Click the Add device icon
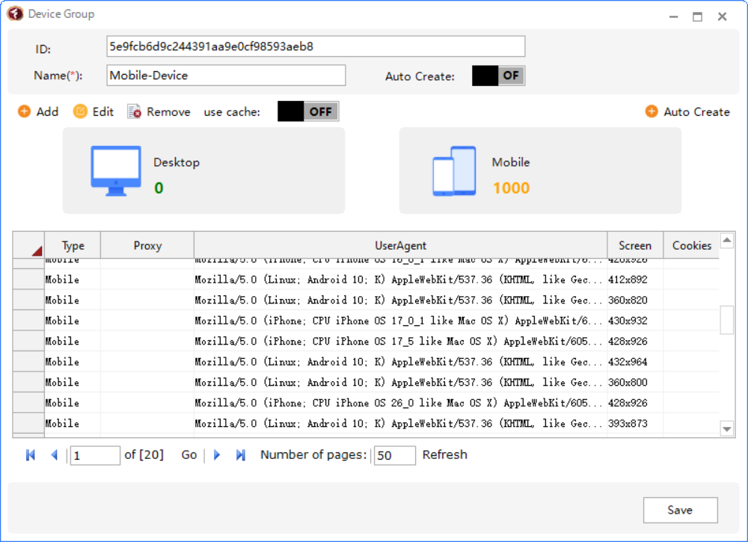Viewport: 748px width, 542px height. (25, 111)
